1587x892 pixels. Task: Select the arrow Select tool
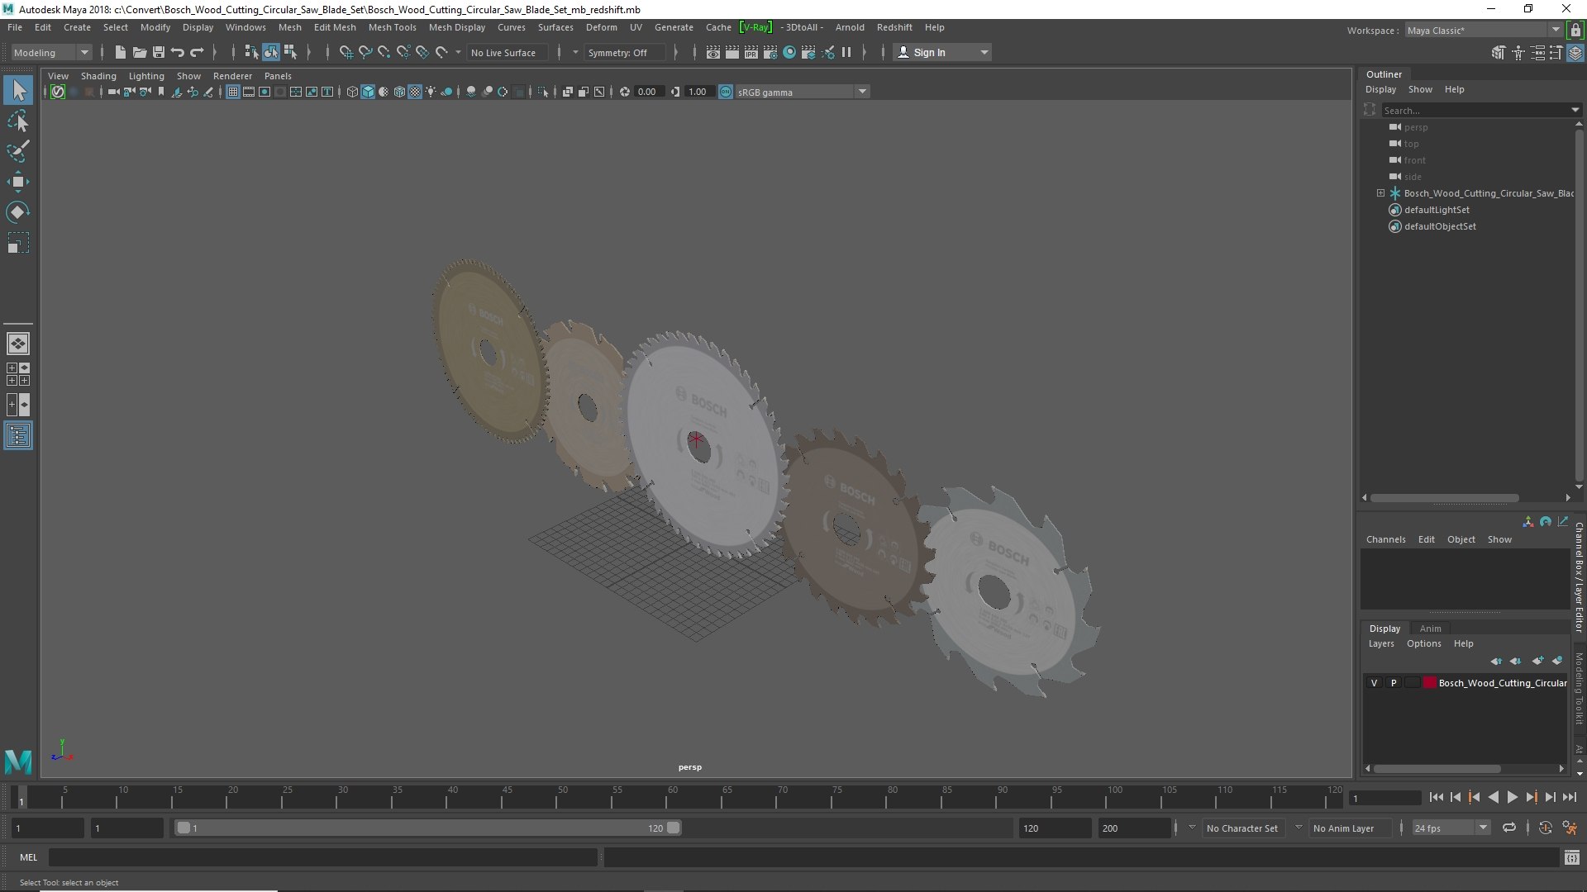tap(18, 90)
